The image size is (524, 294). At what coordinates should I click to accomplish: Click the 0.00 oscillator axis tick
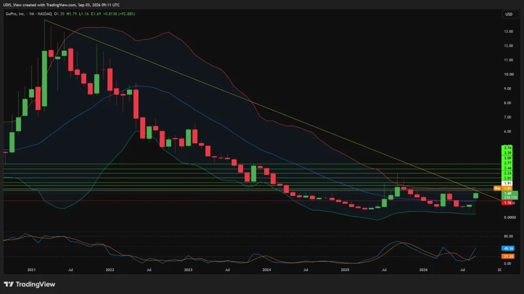click(507, 264)
